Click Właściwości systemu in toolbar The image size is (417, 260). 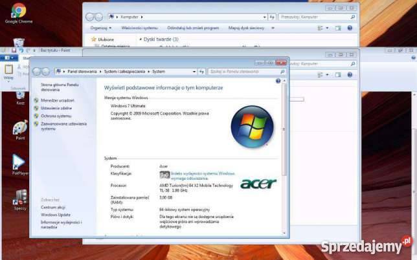(140, 28)
